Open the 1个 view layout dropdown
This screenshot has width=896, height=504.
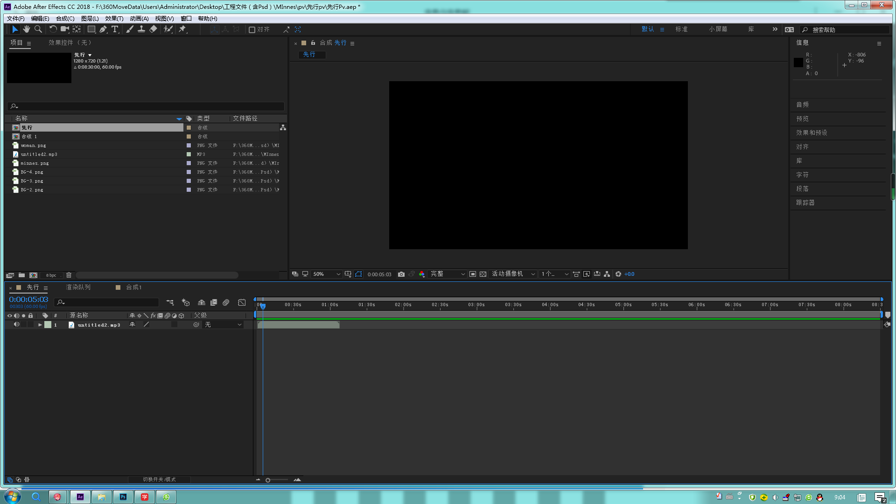click(554, 274)
